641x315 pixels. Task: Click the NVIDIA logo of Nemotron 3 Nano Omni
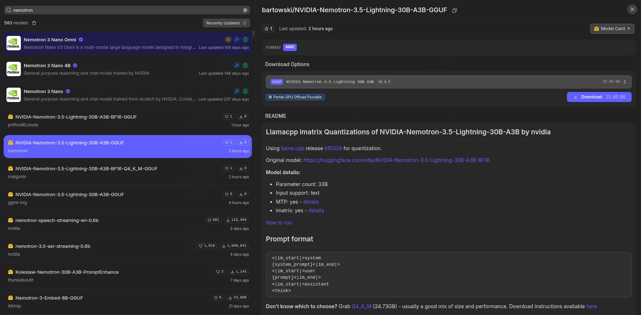tap(14, 43)
